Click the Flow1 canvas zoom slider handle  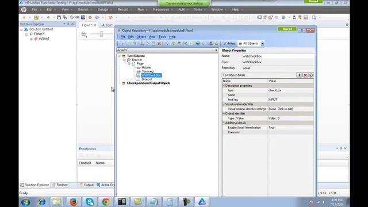coord(101,34)
